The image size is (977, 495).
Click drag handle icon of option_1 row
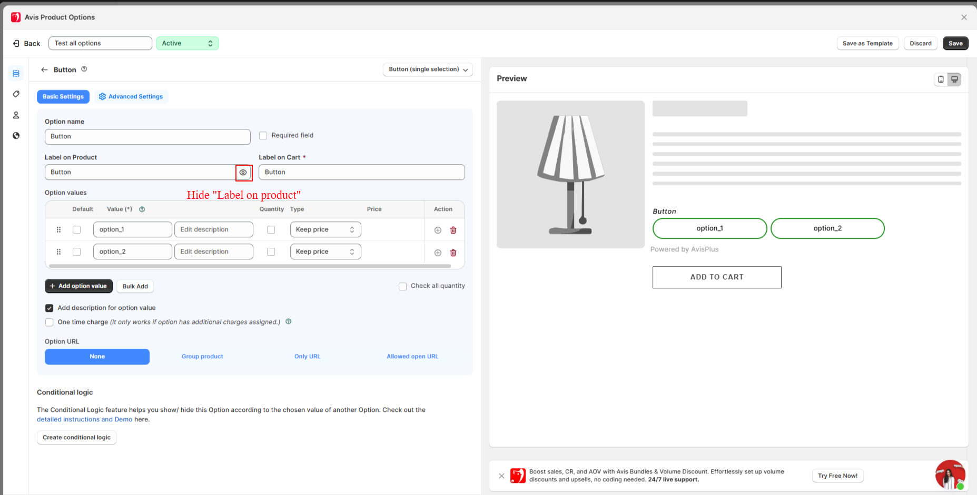pos(58,230)
